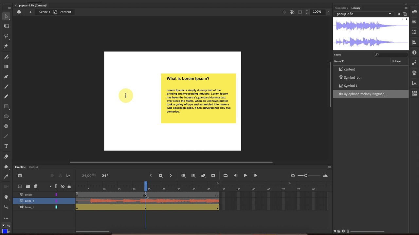The height and width of the screenshot is (235, 419).
Task: Select the Classic Brush tool
Action: [6, 86]
